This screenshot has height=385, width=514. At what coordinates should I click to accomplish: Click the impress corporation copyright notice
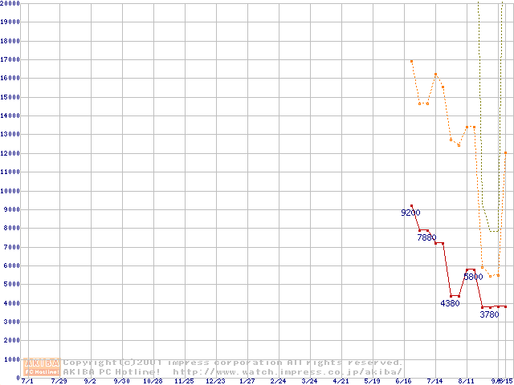(233, 363)
